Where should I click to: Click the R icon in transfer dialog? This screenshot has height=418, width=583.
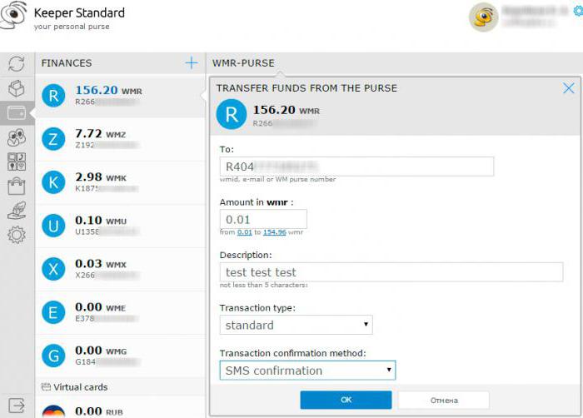coord(232,114)
